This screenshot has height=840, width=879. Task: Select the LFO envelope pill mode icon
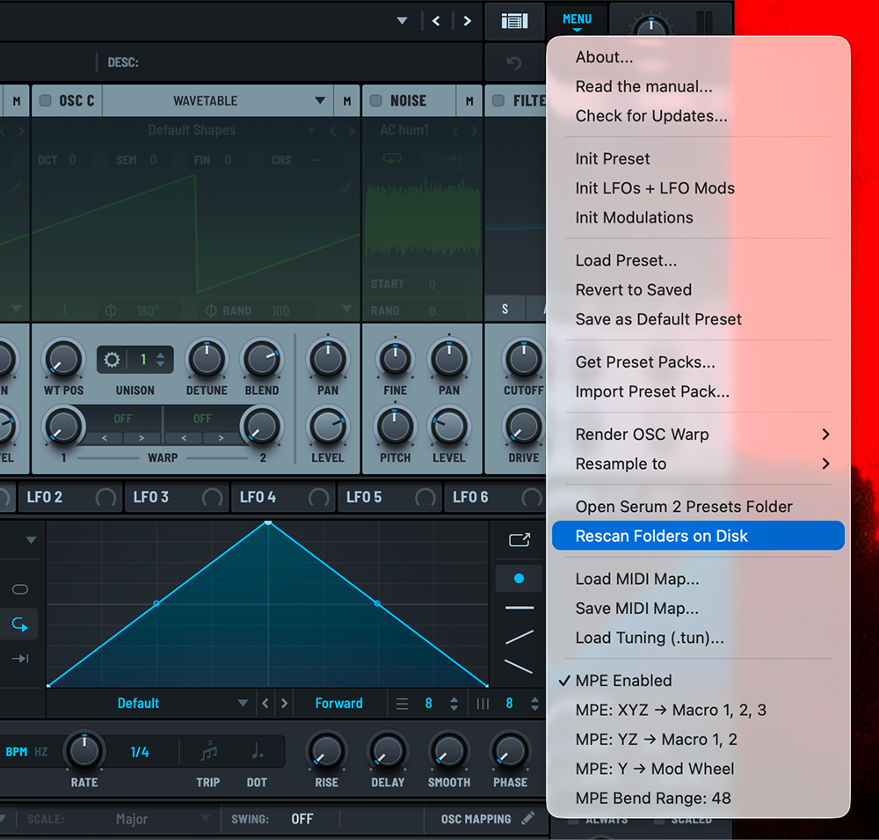coord(19,589)
